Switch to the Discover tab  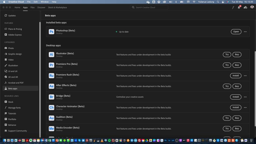tap(41, 7)
